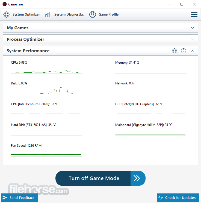Screen dimensions: 201x203
Task: Click the Hard Disk ST3160211AS temperature label
Action: [x=33, y=125]
